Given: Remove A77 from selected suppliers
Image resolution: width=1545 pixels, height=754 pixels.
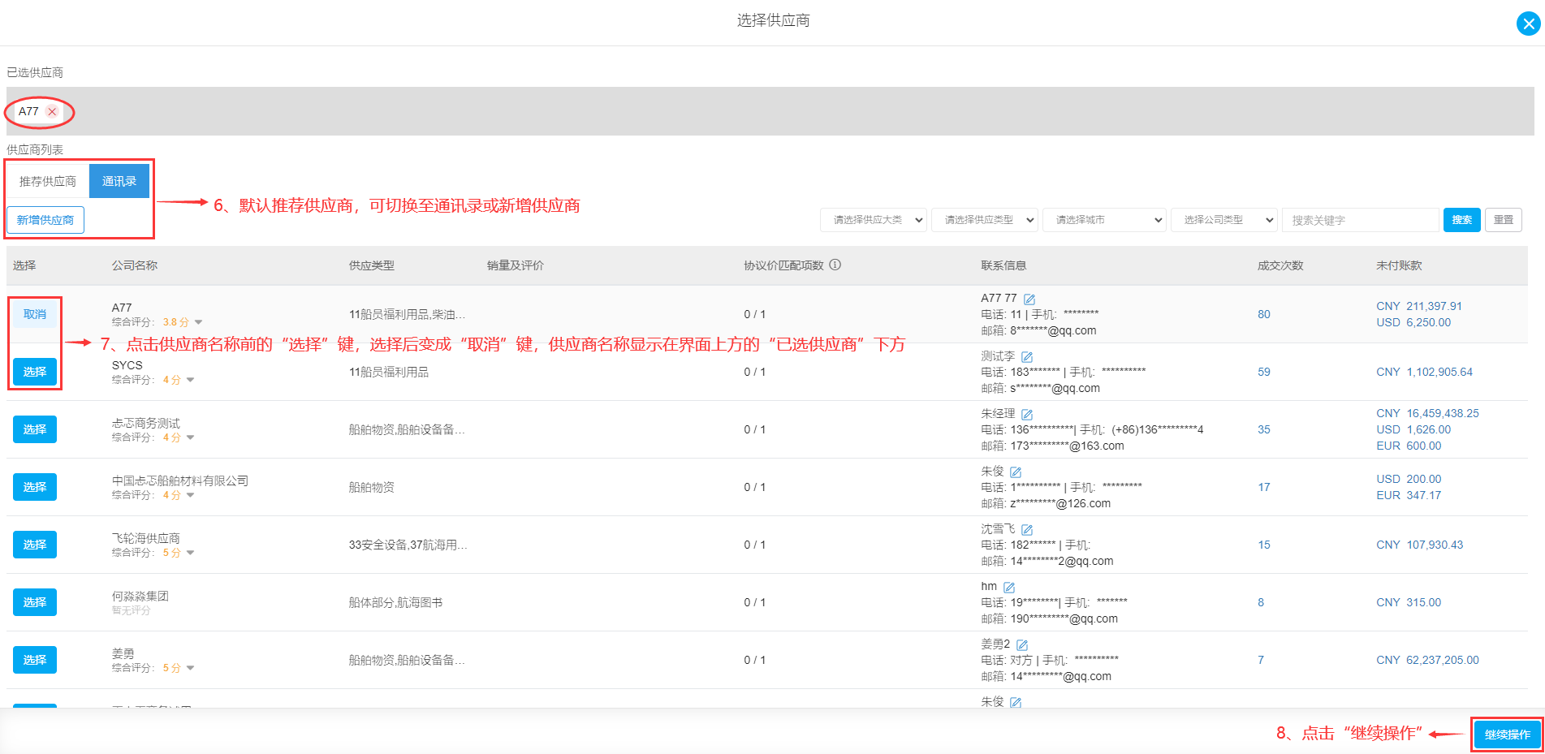Looking at the screenshot, I should tap(52, 111).
